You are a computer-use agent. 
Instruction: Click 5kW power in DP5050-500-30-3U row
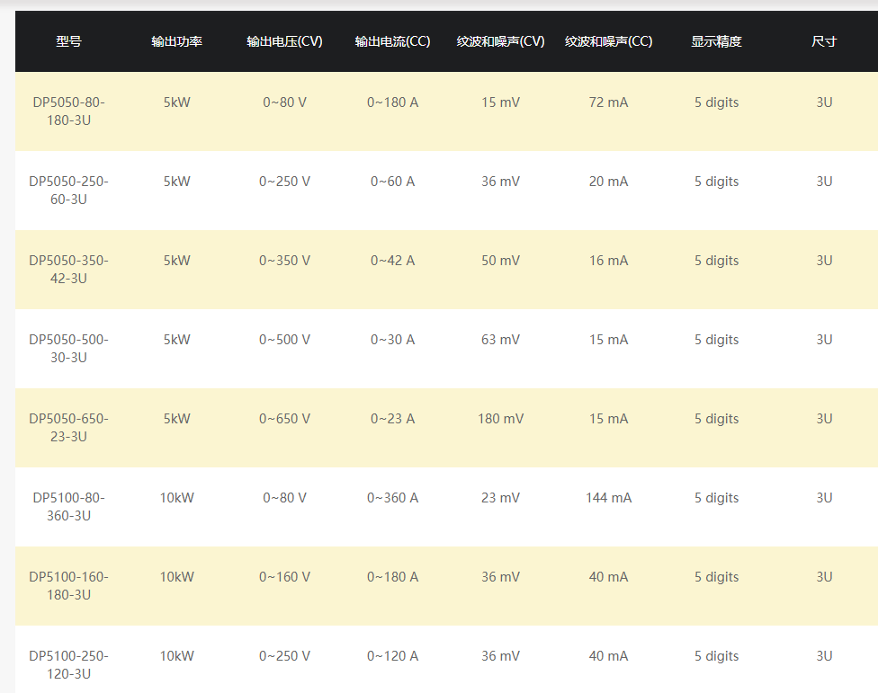pyautogui.click(x=176, y=340)
